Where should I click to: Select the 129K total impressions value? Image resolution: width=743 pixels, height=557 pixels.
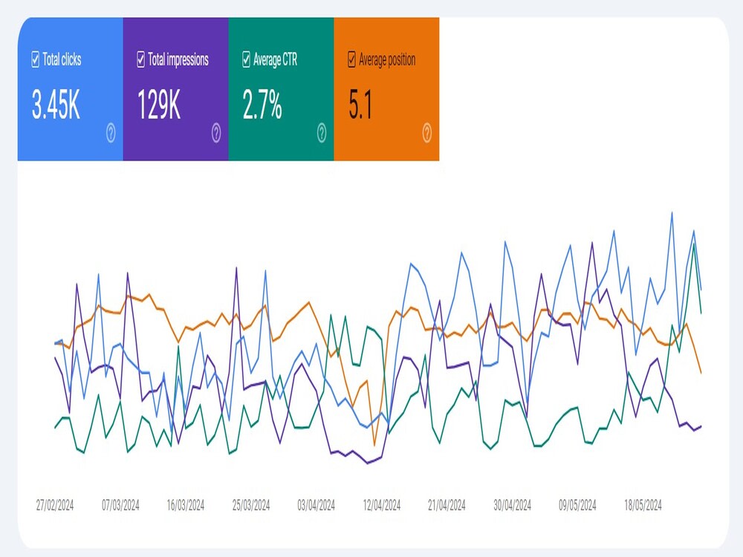click(x=159, y=104)
